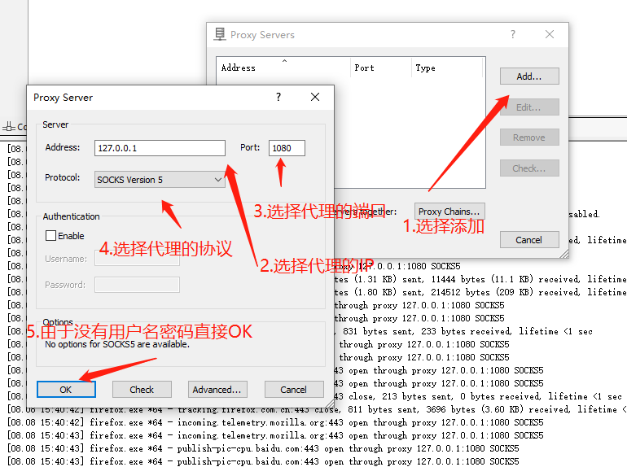Sort list by the Port column header
Screen dimensions: 627x467
pyautogui.click(x=381, y=68)
